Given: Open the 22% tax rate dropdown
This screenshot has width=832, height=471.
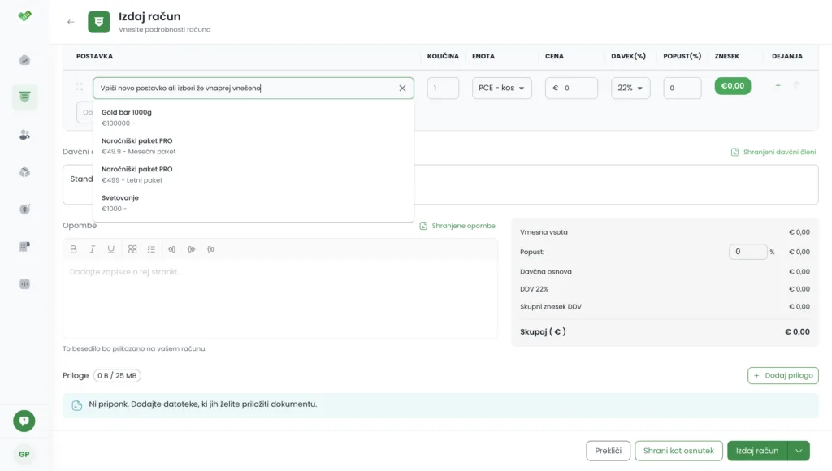Looking at the screenshot, I should click(x=630, y=88).
